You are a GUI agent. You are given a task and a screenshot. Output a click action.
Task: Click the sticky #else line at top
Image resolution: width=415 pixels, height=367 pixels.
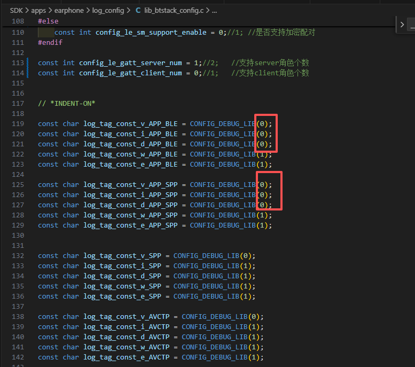48,21
